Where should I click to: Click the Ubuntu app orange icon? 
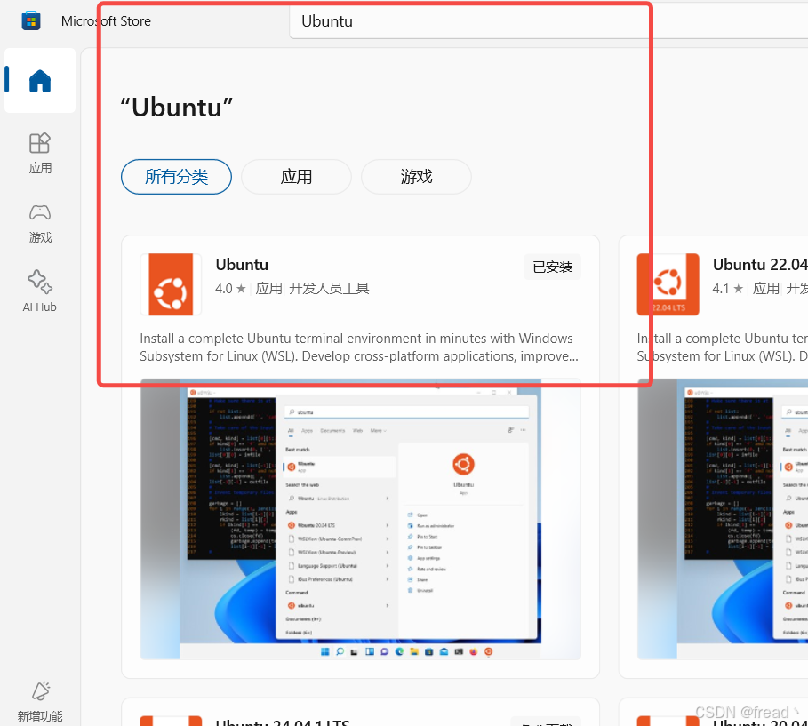tap(171, 284)
